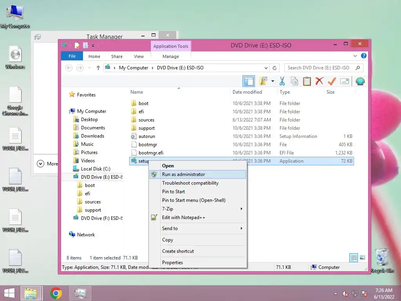Screen dimensions: 401x301
Task: Open the Share ribbon tab
Action: [117, 56]
